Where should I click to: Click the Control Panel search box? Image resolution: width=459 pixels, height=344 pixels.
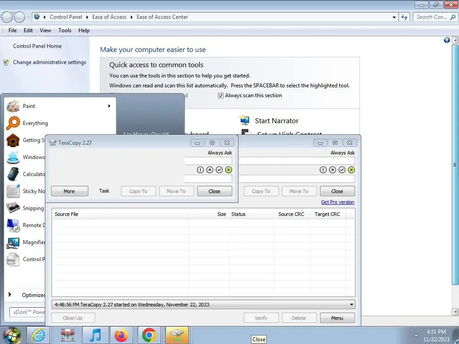[435, 17]
